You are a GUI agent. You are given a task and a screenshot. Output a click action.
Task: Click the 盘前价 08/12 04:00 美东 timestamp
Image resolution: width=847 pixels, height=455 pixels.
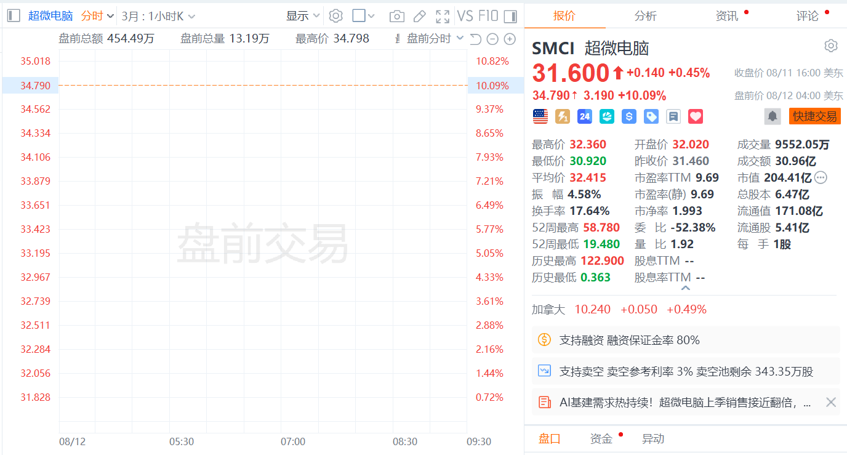(789, 95)
